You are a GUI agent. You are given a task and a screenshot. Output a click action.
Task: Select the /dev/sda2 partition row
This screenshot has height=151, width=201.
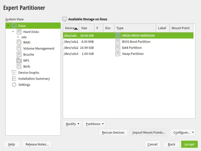tap(128, 48)
